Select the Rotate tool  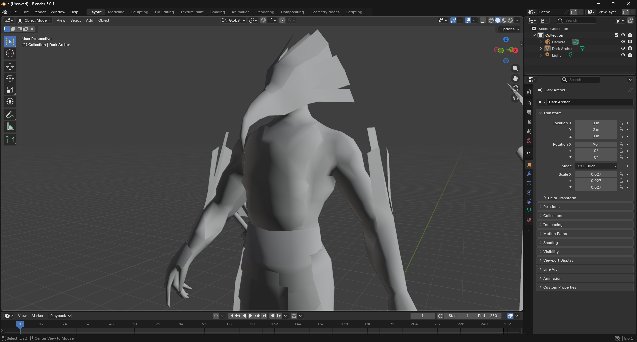(x=10, y=79)
